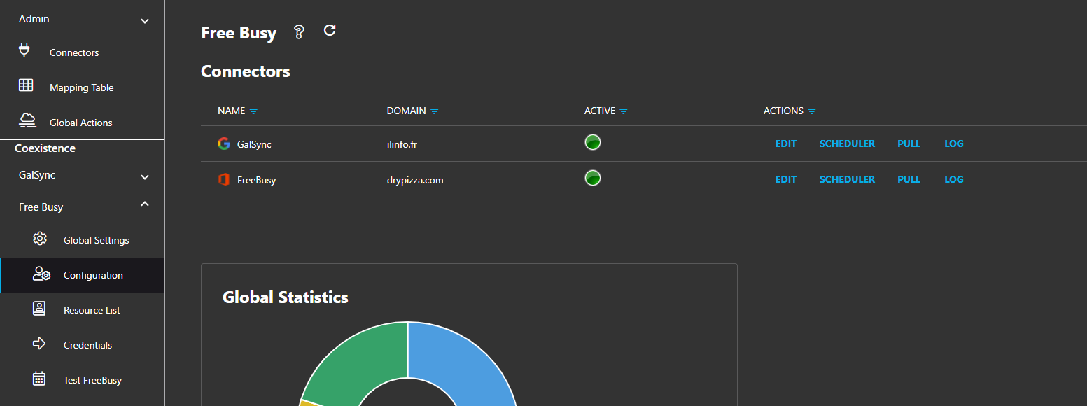Click the help question mark icon

tap(299, 32)
